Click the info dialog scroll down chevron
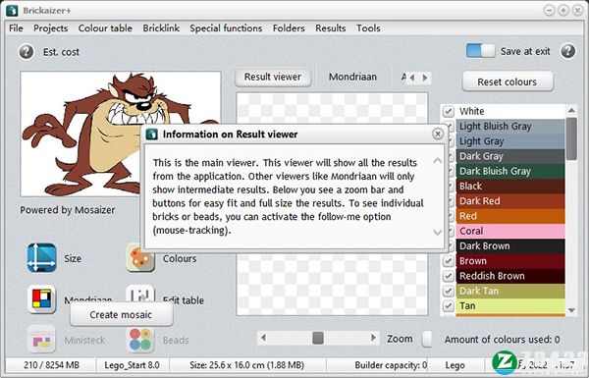Viewport: 589px width, 378px height. click(437, 232)
